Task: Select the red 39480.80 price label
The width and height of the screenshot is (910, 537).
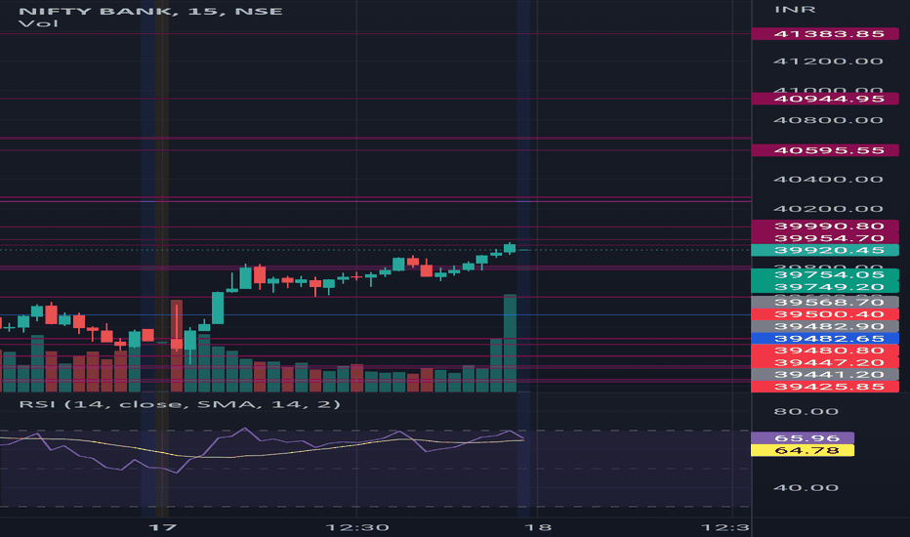Action: [825, 351]
